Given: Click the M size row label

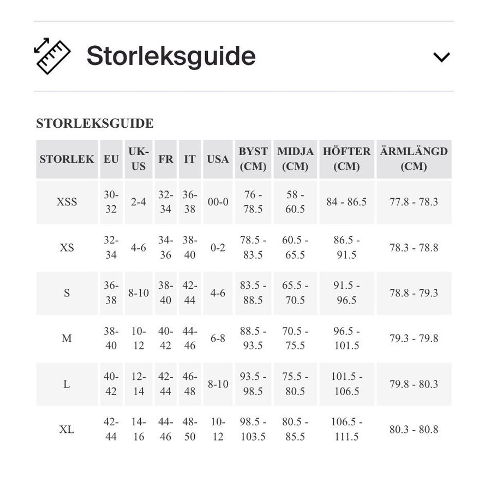Looking at the screenshot, I should pyautogui.click(x=67, y=338).
